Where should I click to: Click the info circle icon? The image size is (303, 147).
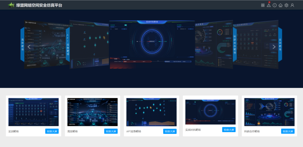(275, 5)
